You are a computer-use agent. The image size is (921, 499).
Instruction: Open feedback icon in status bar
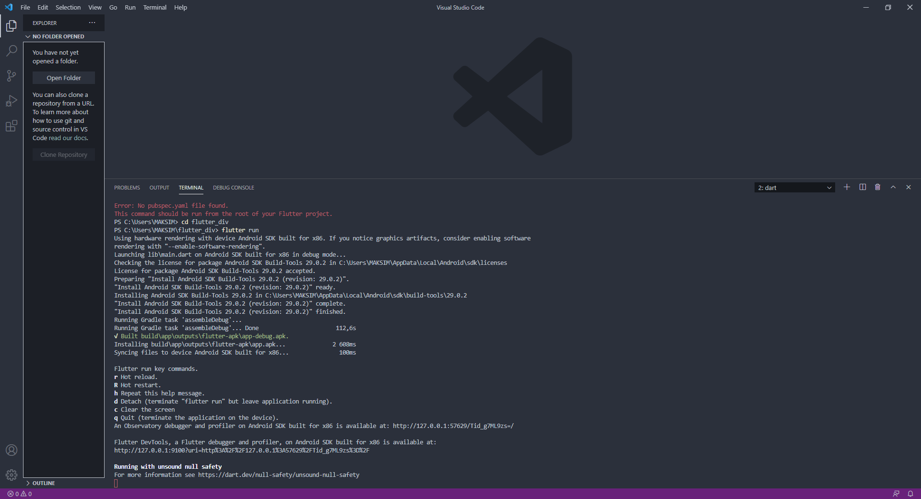point(896,494)
